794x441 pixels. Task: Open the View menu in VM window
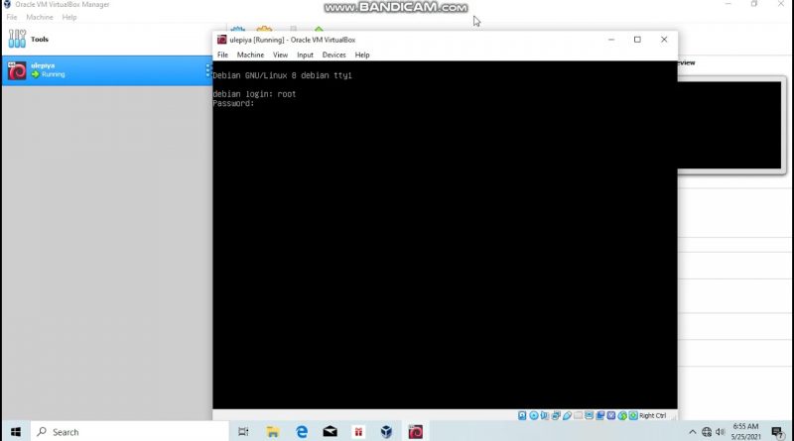(280, 55)
